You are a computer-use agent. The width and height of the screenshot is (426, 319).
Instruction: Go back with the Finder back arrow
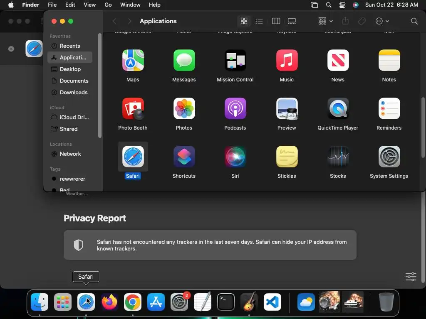tap(114, 21)
